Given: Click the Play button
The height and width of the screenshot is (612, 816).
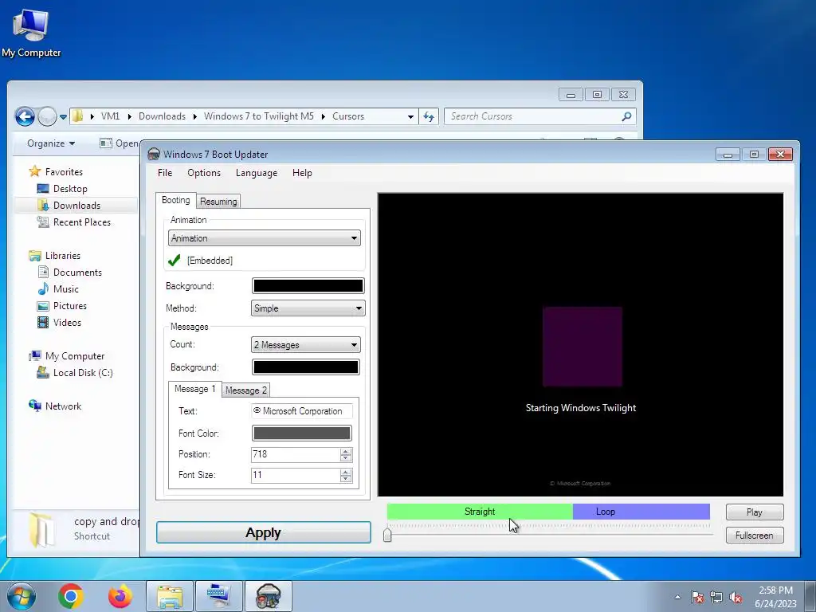Looking at the screenshot, I should click(755, 512).
